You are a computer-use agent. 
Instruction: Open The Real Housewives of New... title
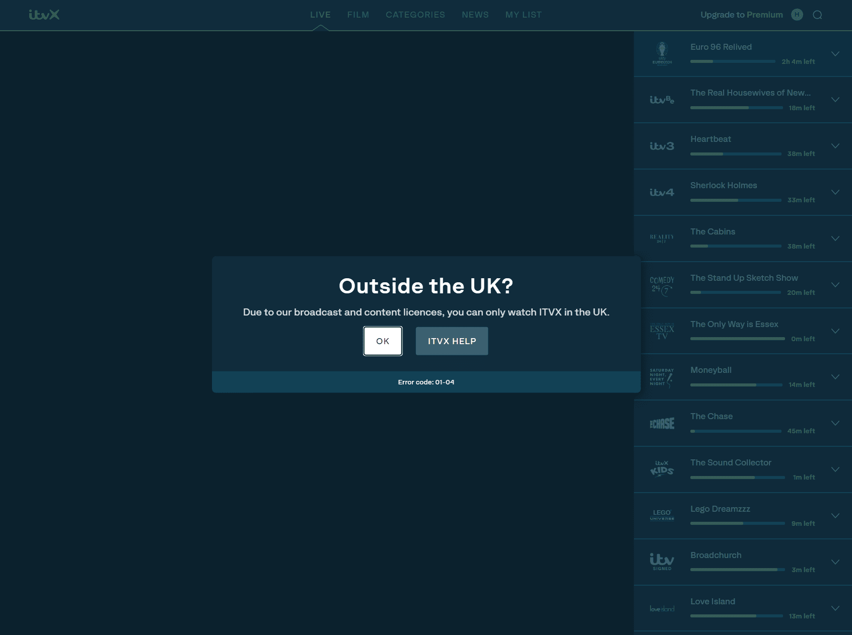coord(750,93)
